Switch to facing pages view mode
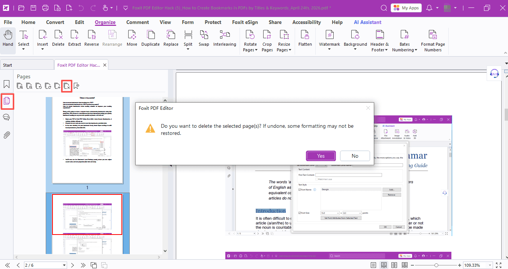 pos(394,265)
